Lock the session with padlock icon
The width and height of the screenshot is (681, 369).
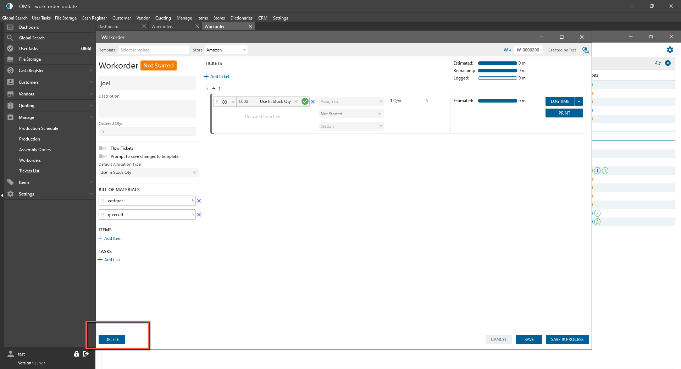click(77, 354)
